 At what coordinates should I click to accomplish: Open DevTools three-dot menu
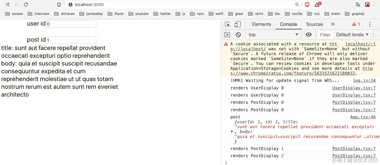click(370, 24)
